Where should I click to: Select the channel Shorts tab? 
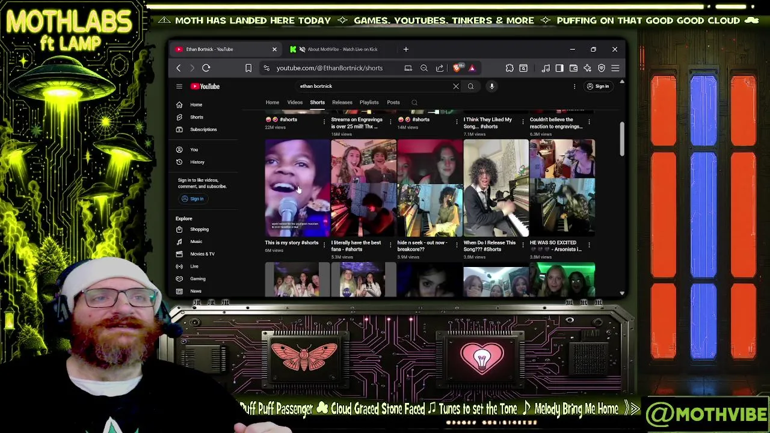point(317,102)
